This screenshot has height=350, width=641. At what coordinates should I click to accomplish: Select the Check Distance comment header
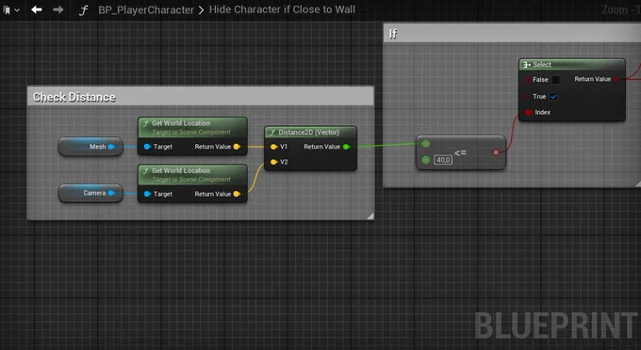point(200,96)
